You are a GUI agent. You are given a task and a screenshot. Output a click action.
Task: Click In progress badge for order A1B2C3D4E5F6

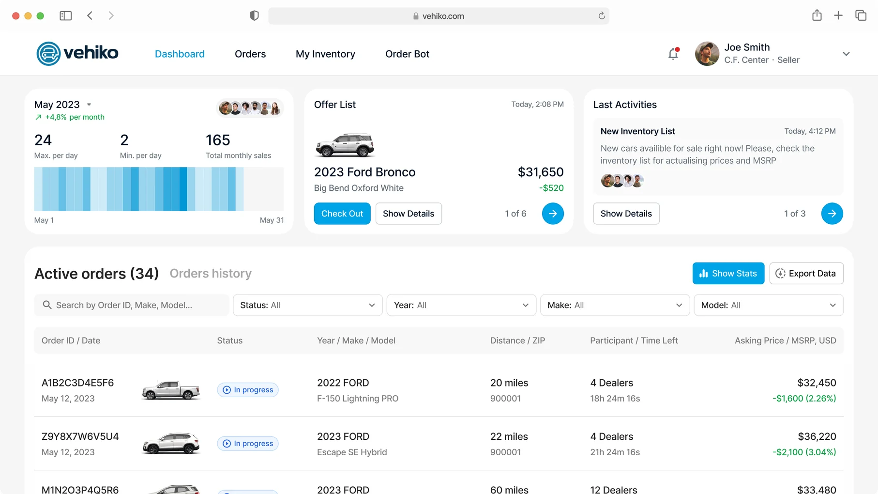click(248, 390)
